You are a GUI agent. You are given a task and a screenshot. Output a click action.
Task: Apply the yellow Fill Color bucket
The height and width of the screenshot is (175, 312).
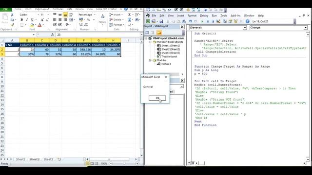(x=32, y=25)
